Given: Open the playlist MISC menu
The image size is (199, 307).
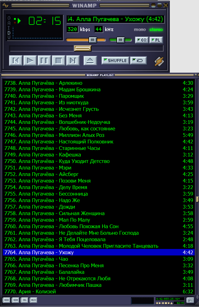Looking at the screenshot, I should click(33, 300).
